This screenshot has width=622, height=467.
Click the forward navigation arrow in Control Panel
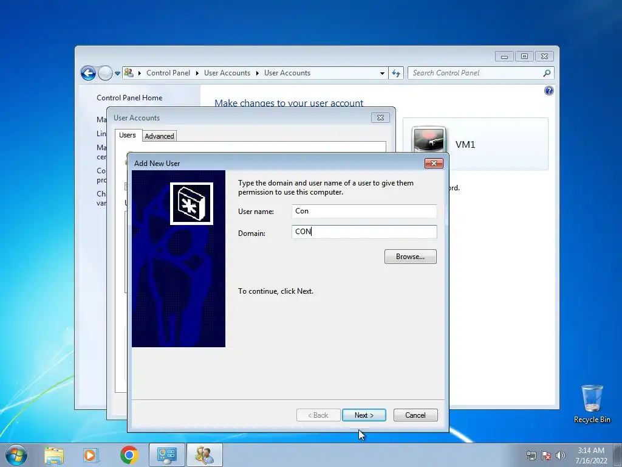[x=105, y=73]
